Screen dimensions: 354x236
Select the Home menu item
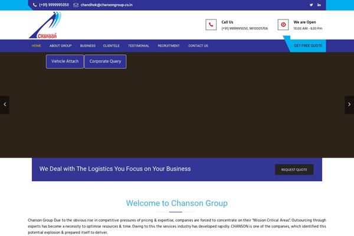pos(37,45)
